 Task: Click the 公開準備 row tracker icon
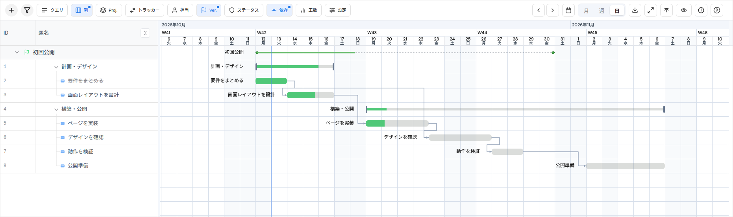click(63, 166)
